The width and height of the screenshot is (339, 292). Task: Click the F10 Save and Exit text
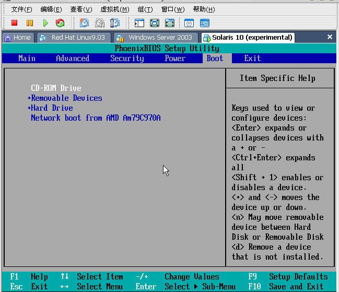point(286,287)
